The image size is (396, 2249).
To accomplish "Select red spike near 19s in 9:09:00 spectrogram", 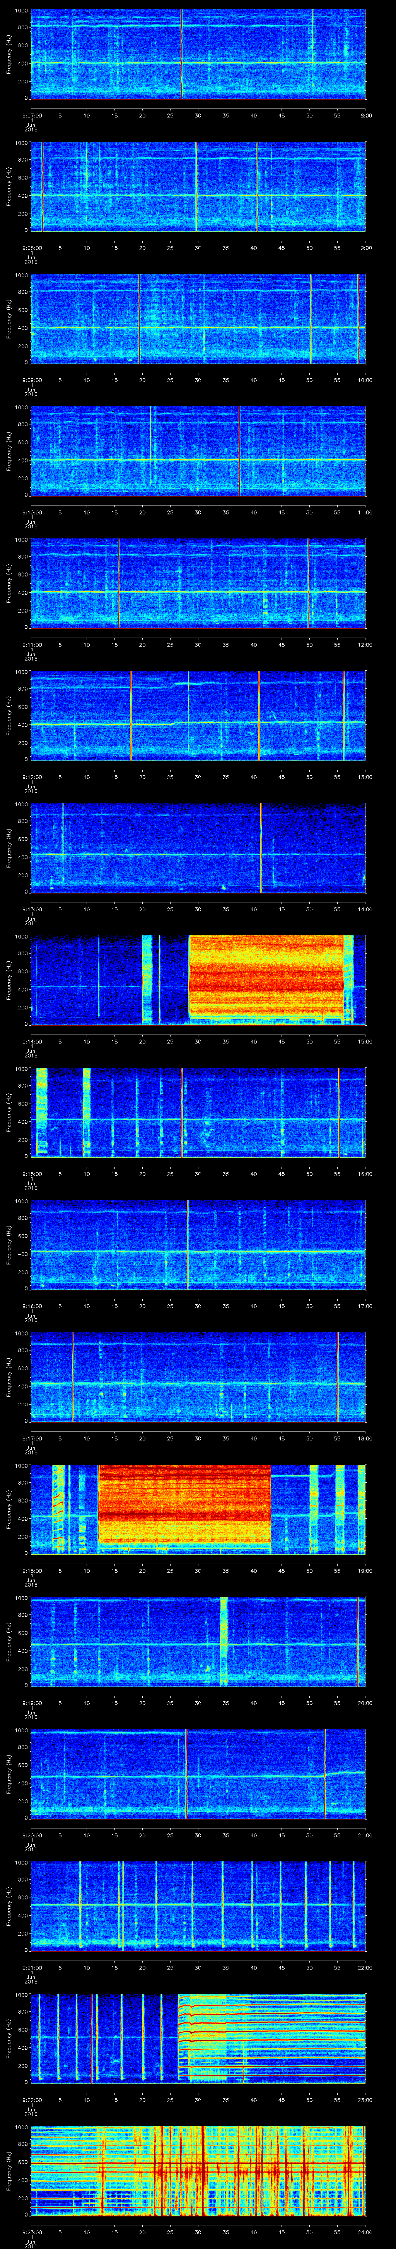I will (x=139, y=319).
